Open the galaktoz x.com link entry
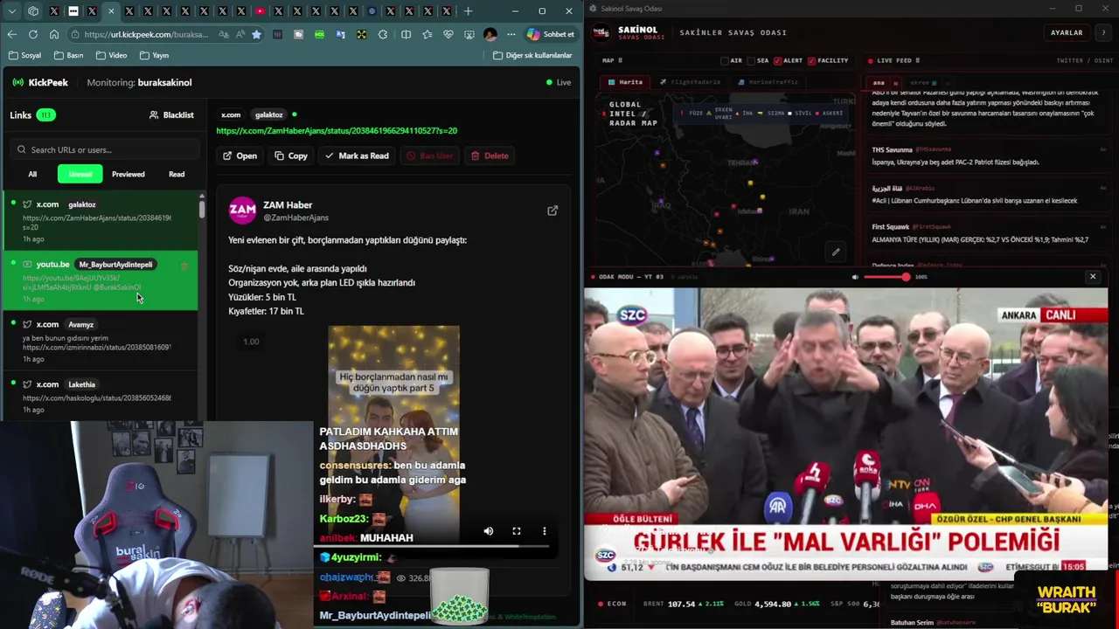This screenshot has height=629, width=1119. click(100, 221)
